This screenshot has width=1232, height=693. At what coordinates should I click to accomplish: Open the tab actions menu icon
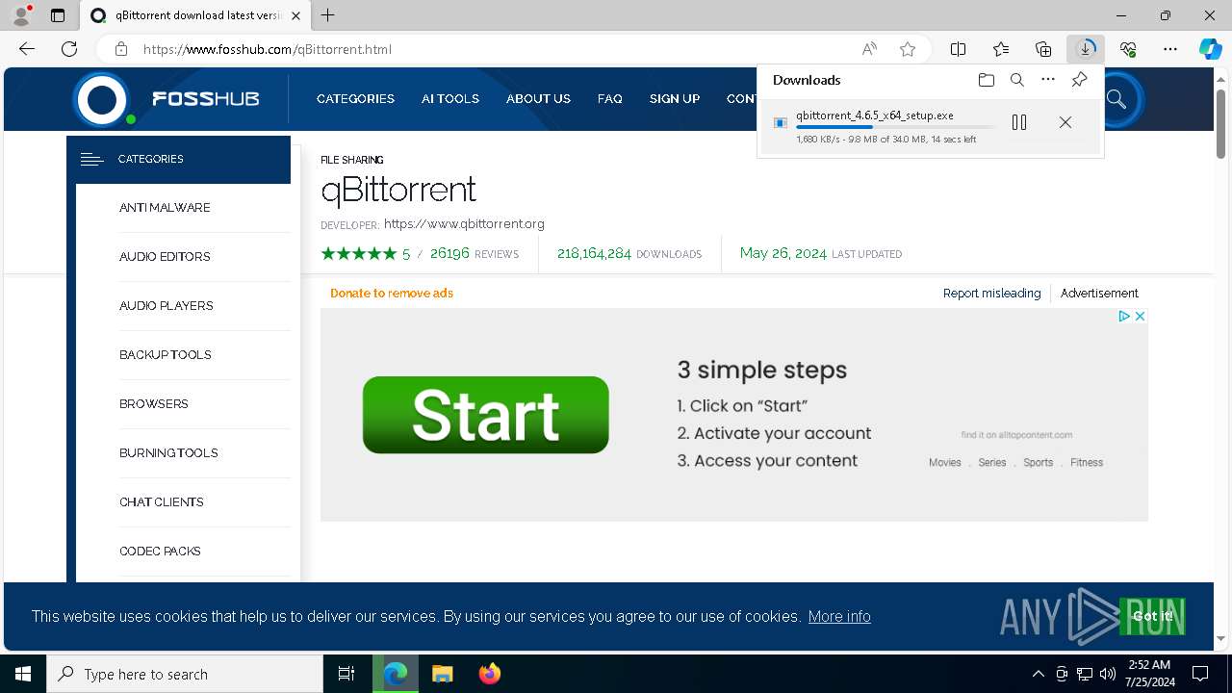coord(58,15)
